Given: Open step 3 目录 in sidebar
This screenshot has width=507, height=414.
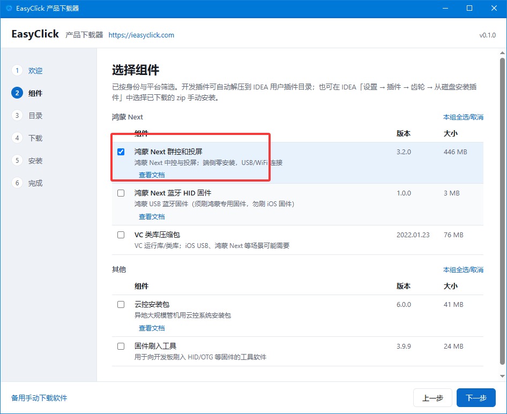Looking at the screenshot, I should click(27, 115).
